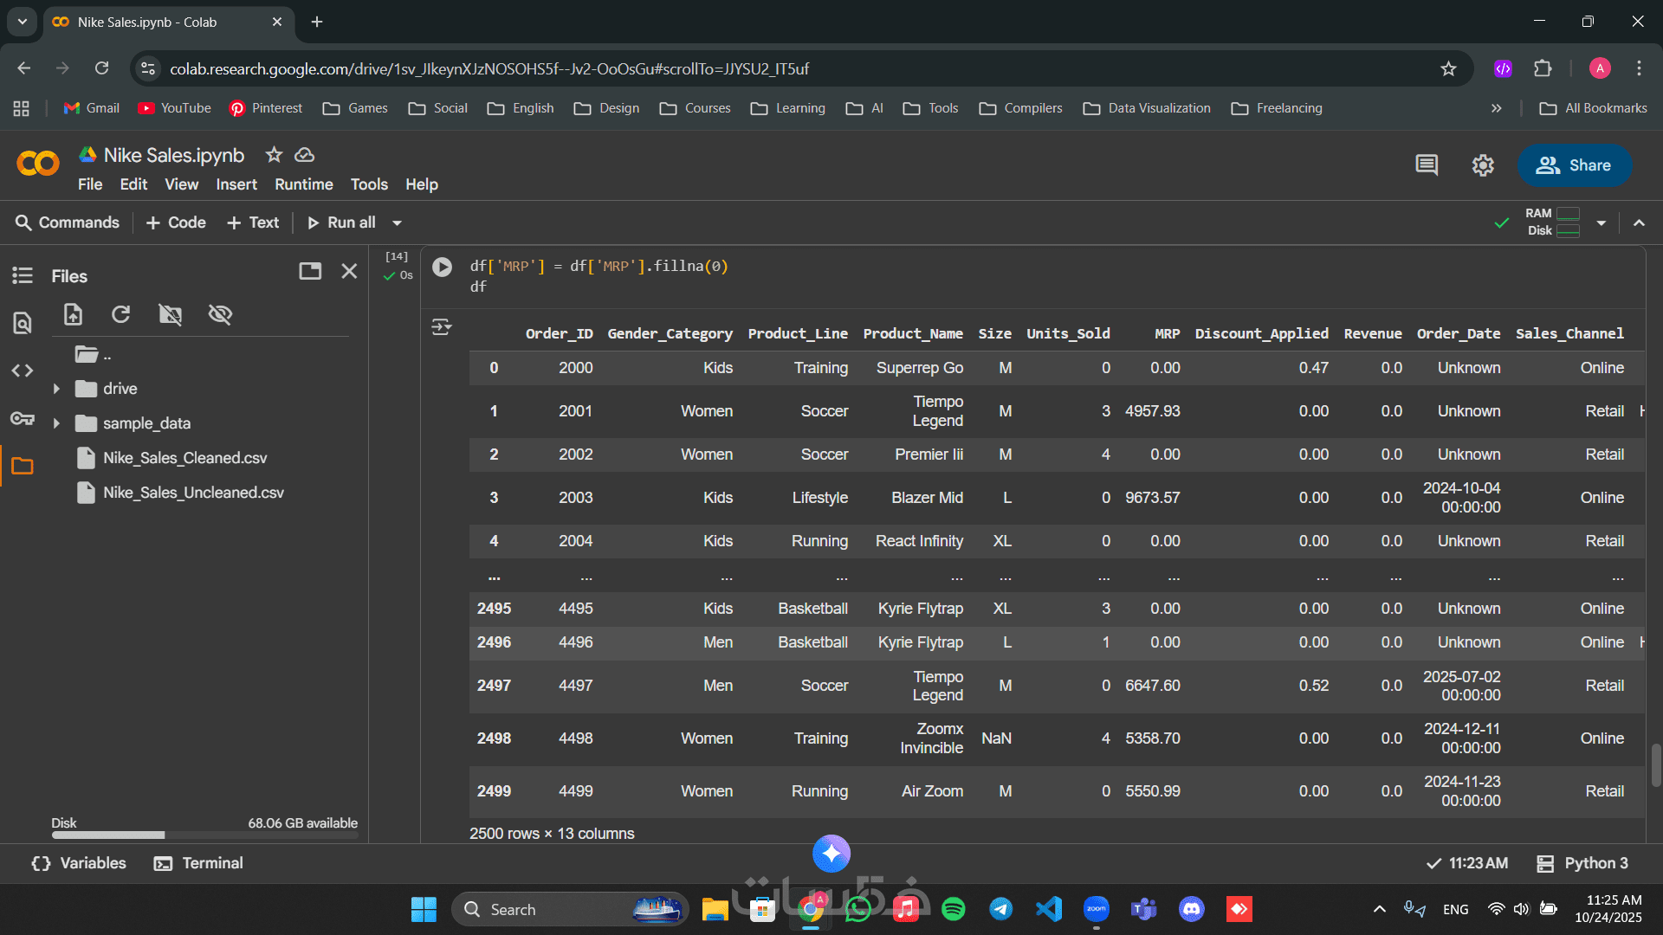The width and height of the screenshot is (1663, 935).
Task: Select Nike_Sales_Cleaned.csv in file list
Action: click(184, 458)
